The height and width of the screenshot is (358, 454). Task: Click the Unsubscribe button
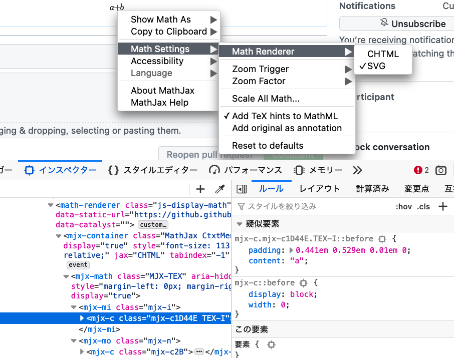click(397, 24)
